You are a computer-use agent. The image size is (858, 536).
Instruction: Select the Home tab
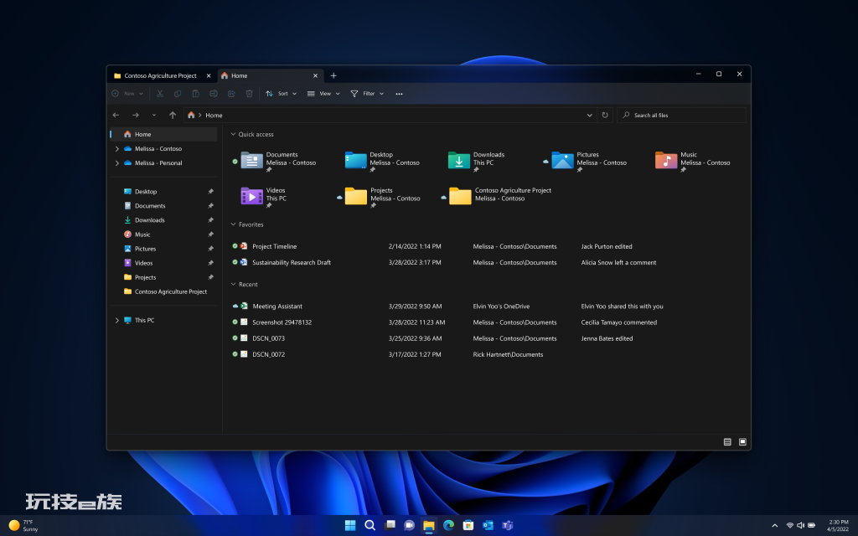tap(271, 75)
